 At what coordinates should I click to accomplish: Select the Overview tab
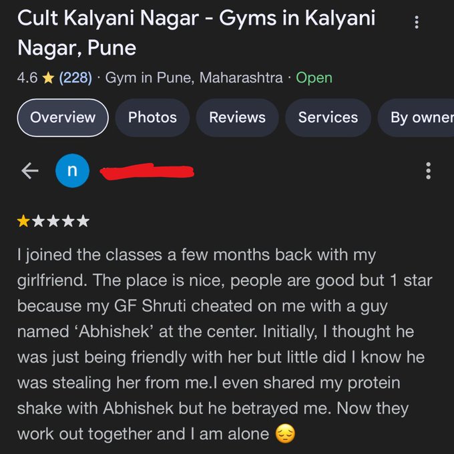coord(63,118)
